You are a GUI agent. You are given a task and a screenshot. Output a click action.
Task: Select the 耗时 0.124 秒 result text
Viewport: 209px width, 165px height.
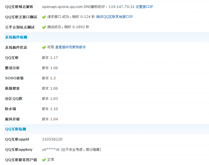tap(83, 17)
